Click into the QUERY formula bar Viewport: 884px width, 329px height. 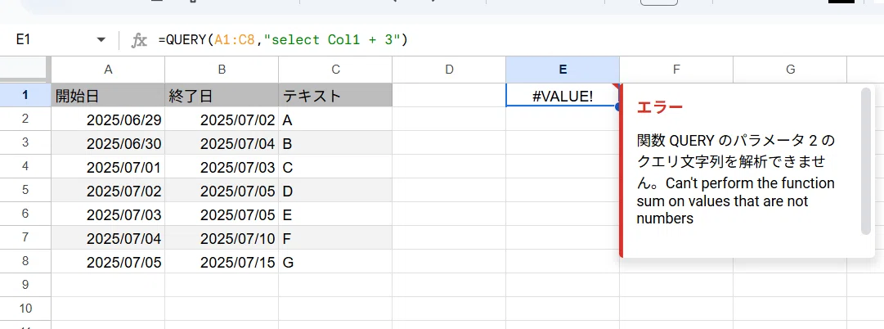507,40
